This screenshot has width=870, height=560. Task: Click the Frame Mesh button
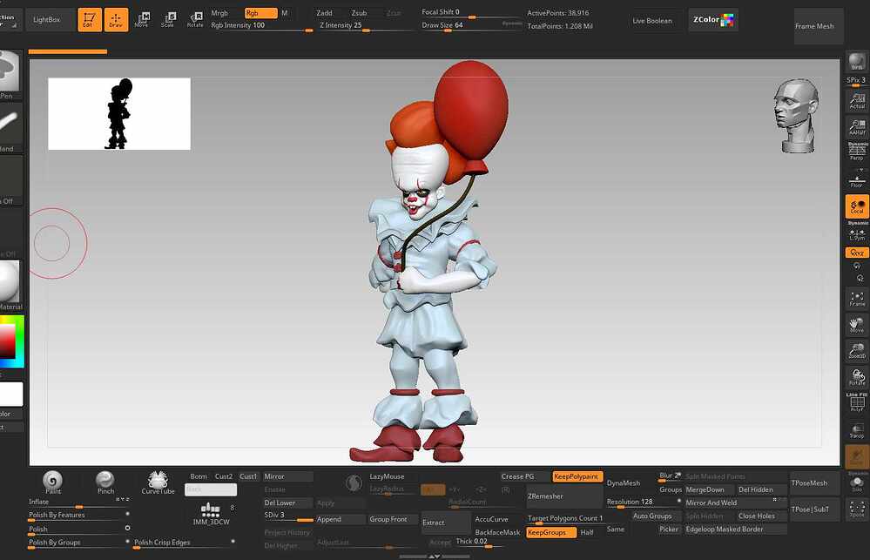[x=814, y=26]
